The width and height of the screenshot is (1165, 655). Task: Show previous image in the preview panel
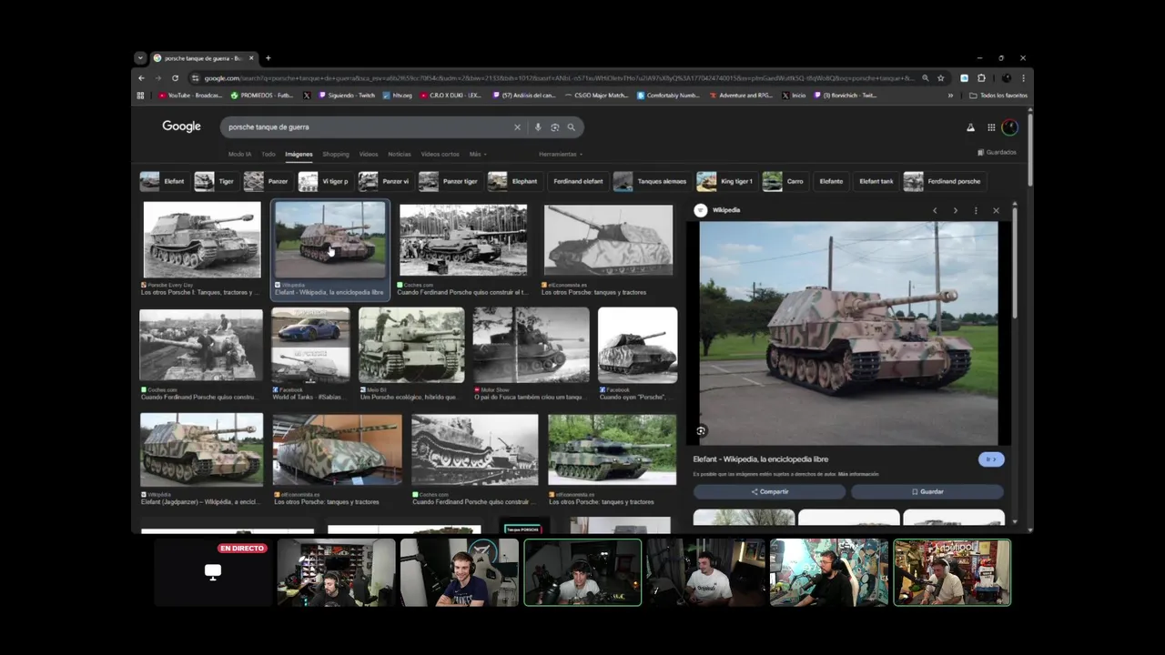pos(935,210)
